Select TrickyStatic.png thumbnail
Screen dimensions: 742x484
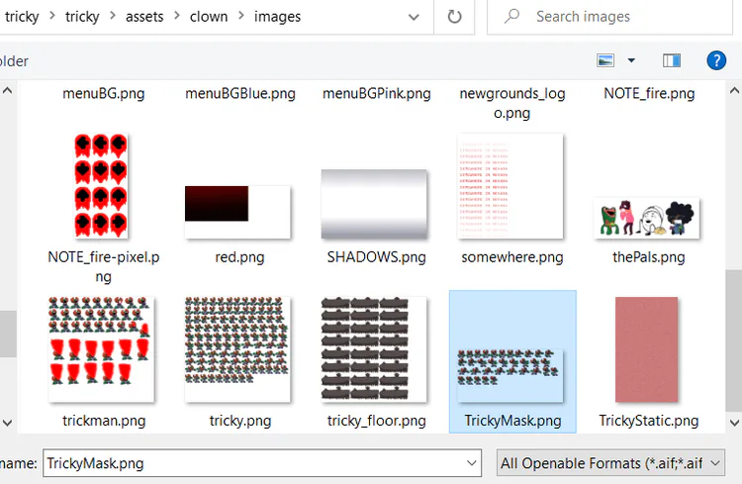click(x=646, y=349)
